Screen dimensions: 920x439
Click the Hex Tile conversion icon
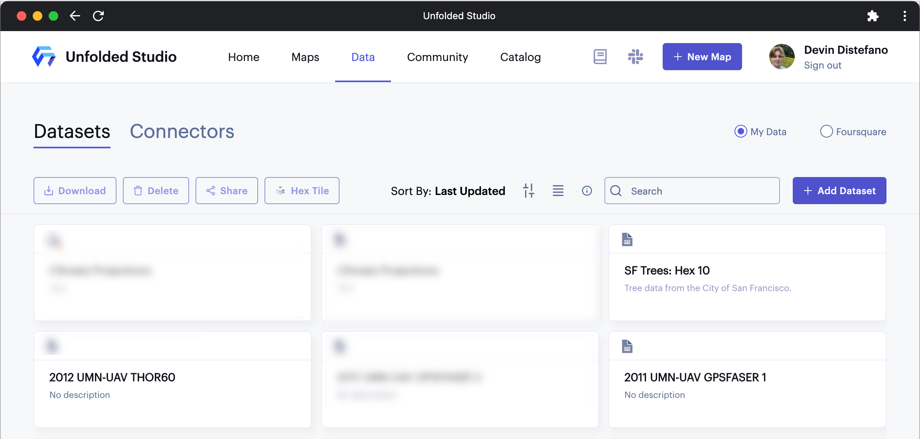click(302, 191)
